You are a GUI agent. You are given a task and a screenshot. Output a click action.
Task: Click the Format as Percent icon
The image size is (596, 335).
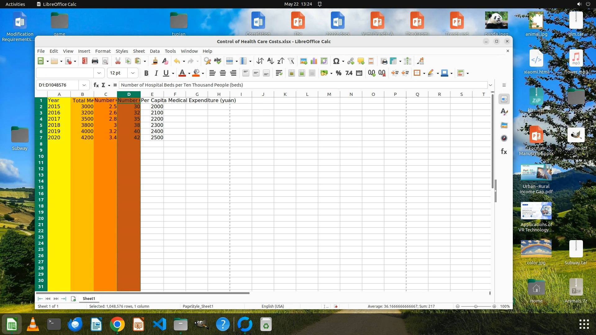(339, 73)
